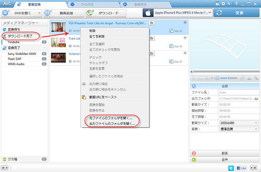Select 削除 in context menu
The height and width of the screenshot is (172, 261).
coord(115,30)
